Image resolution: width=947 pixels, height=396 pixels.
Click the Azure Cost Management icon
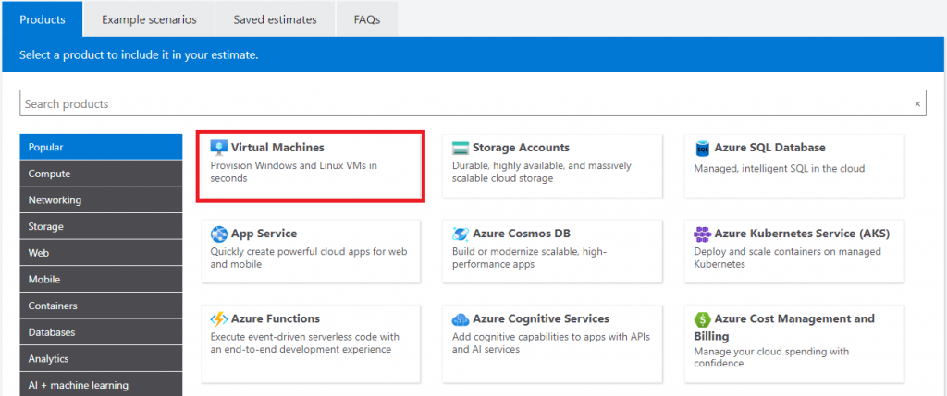click(x=703, y=319)
